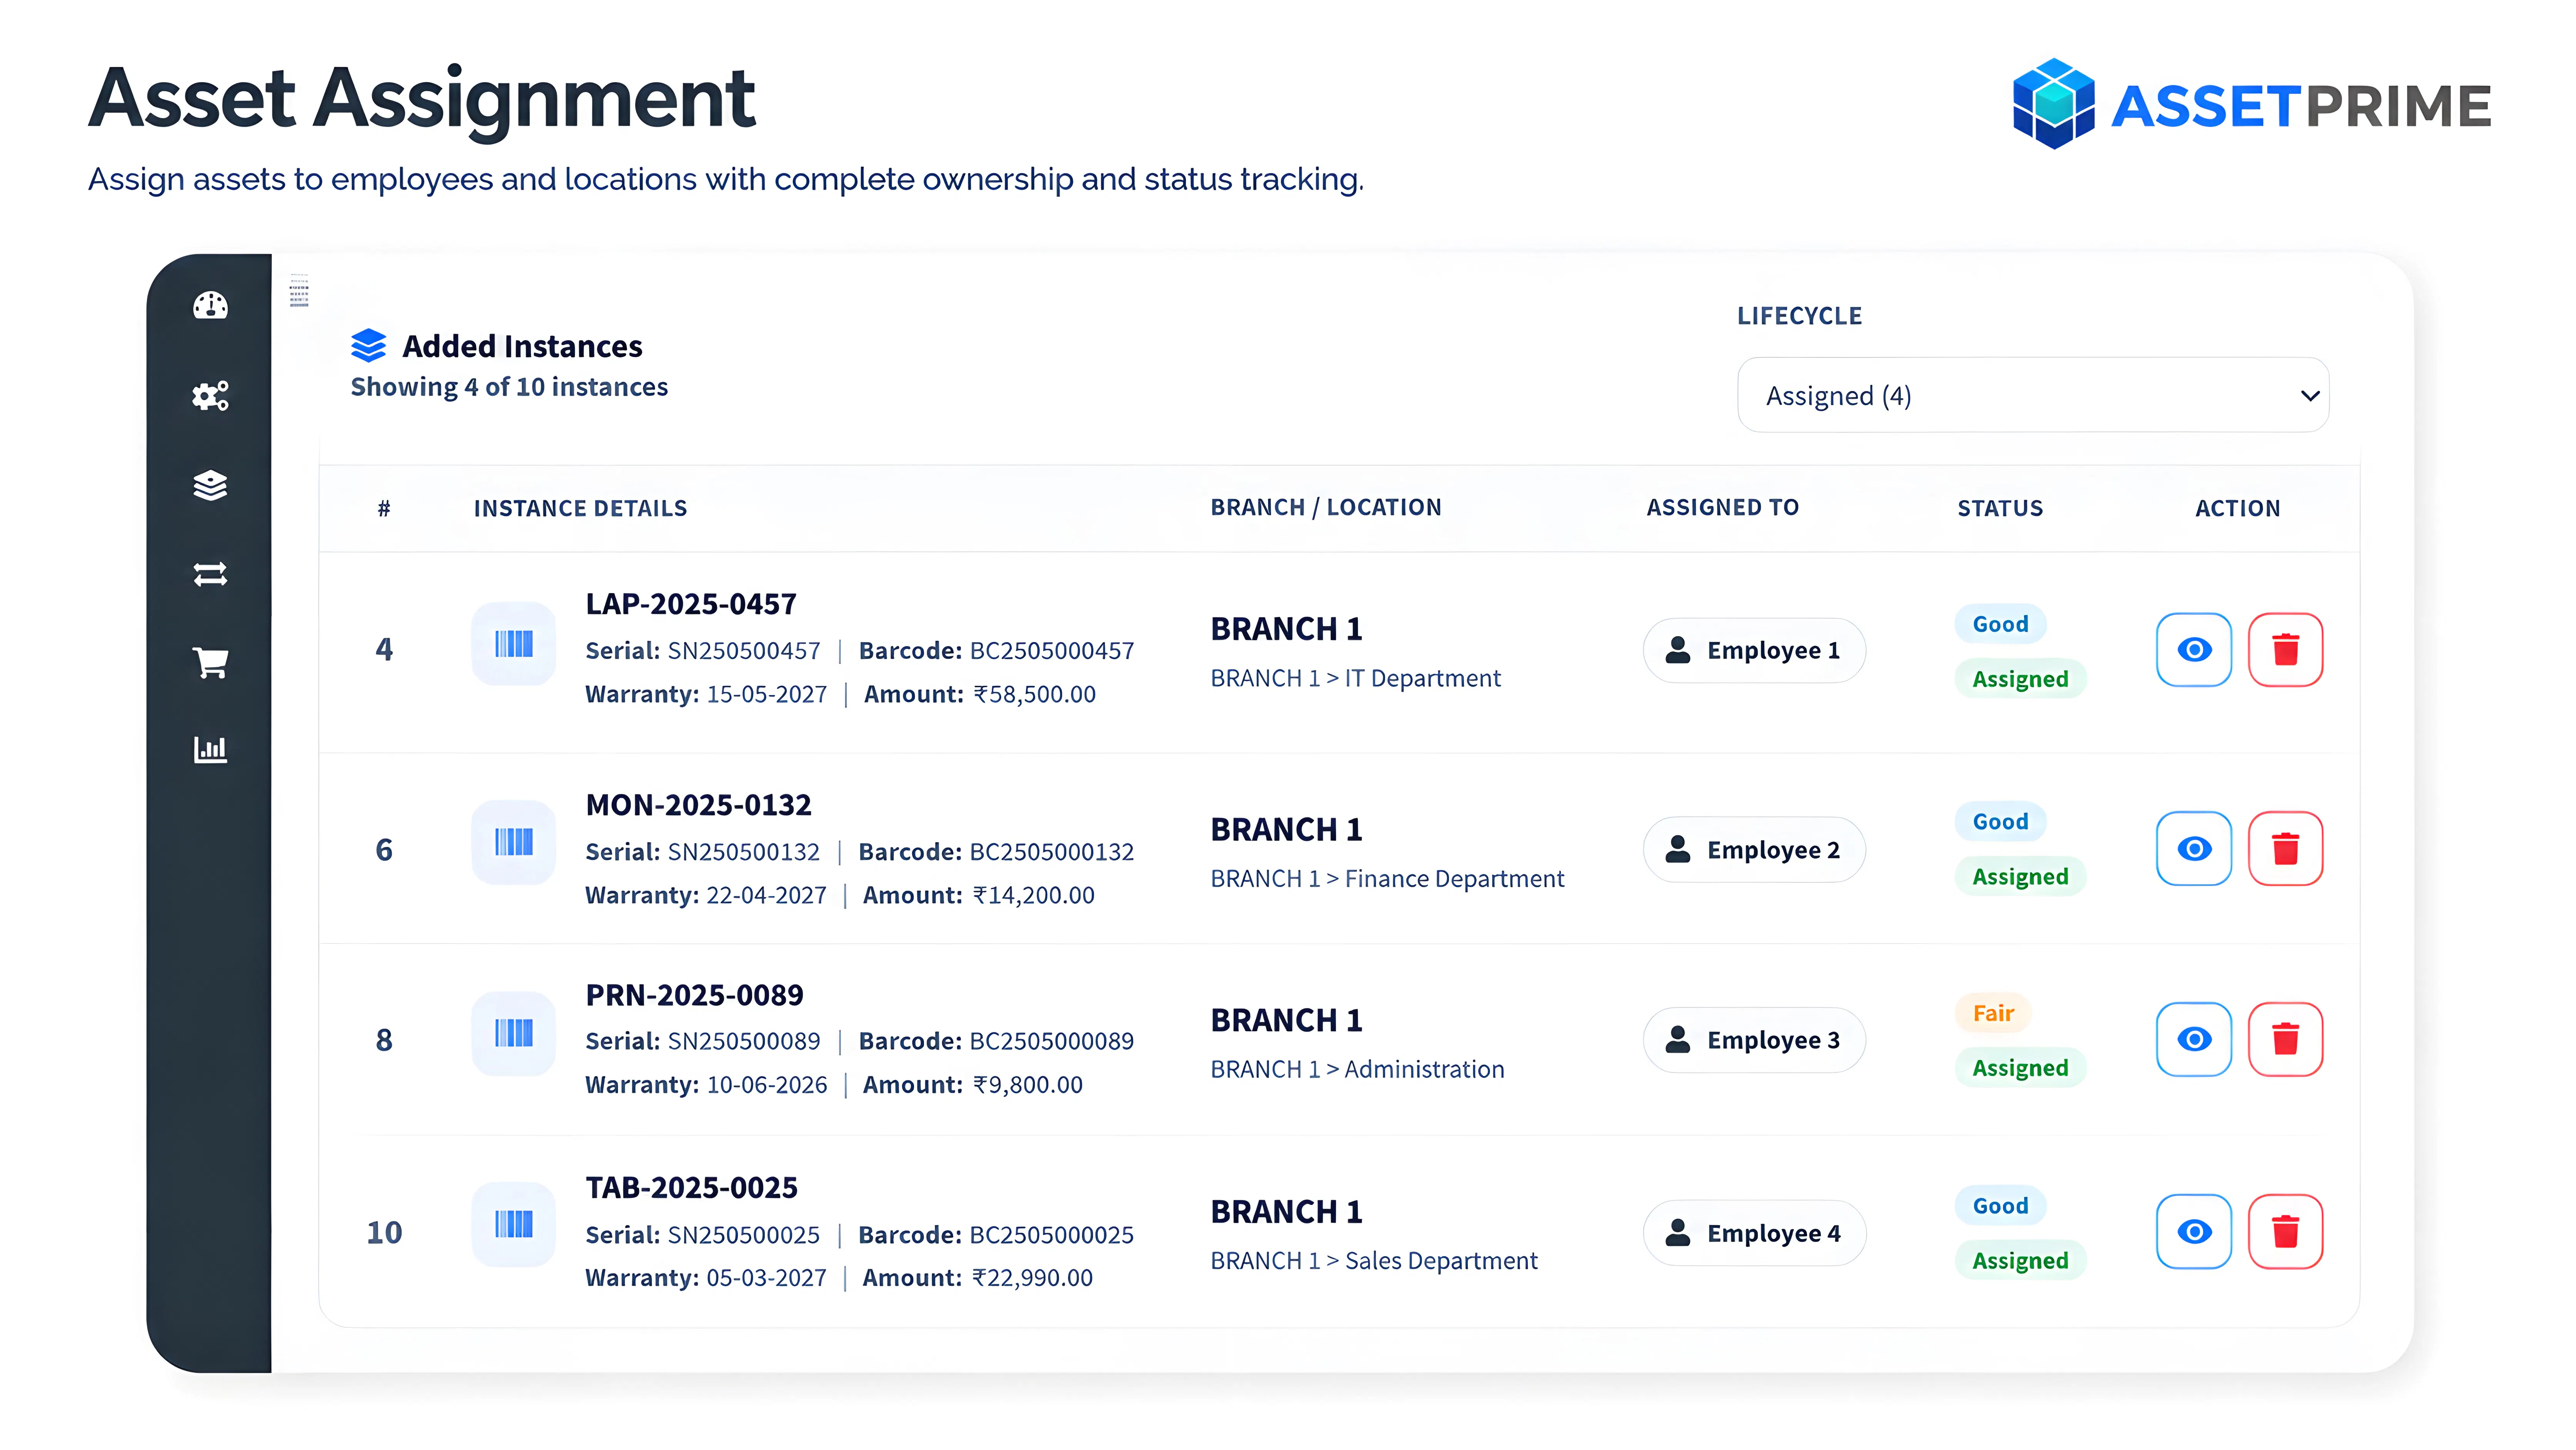2576x1450 pixels.
Task: Click serial SN250500457
Action: tap(744, 651)
